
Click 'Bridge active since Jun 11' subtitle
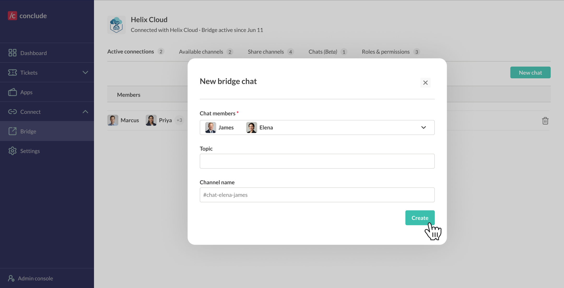pos(232,30)
